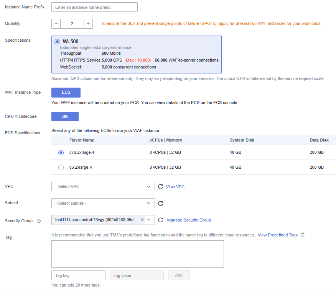Select the ECS instance type option
The height and width of the screenshot is (290, 336).
66,93
